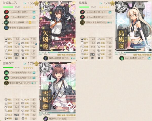Click the 雪風 destroyer card portrait
Viewport: 152px width, 121px height.
point(58,86)
